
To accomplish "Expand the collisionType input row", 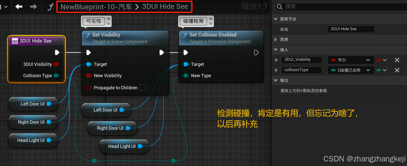I will click(x=276, y=70).
